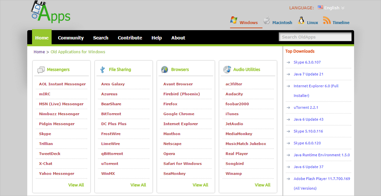
Task: Open Skype in Messengers list
Action: [x=45, y=134]
